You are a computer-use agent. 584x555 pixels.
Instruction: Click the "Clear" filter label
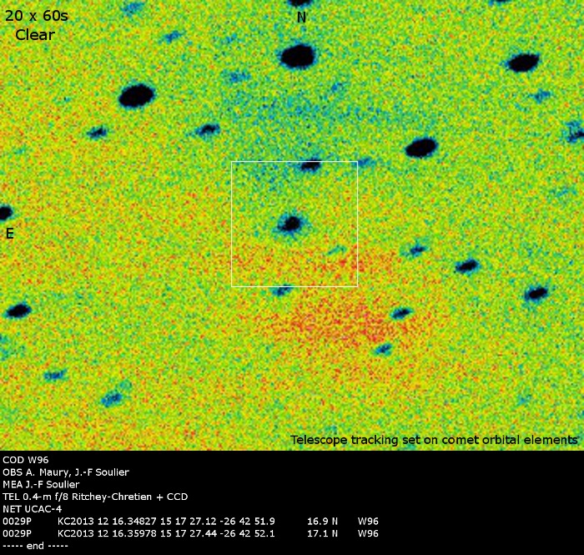point(35,35)
